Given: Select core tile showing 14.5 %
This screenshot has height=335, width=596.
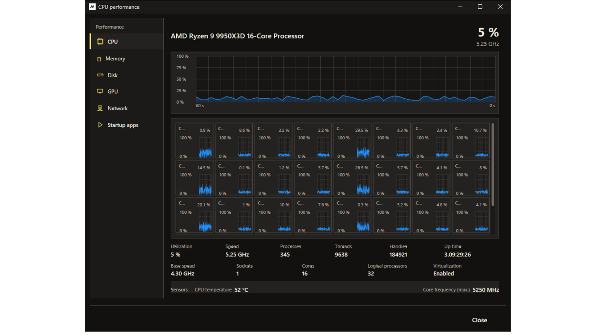Looking at the screenshot, I should point(195,178).
